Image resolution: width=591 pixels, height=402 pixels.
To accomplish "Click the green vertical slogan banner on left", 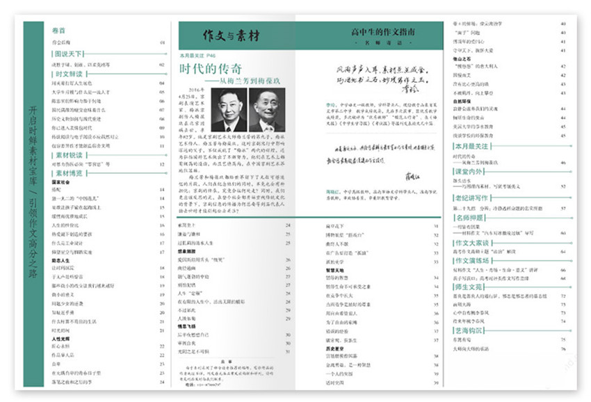I will (33, 202).
